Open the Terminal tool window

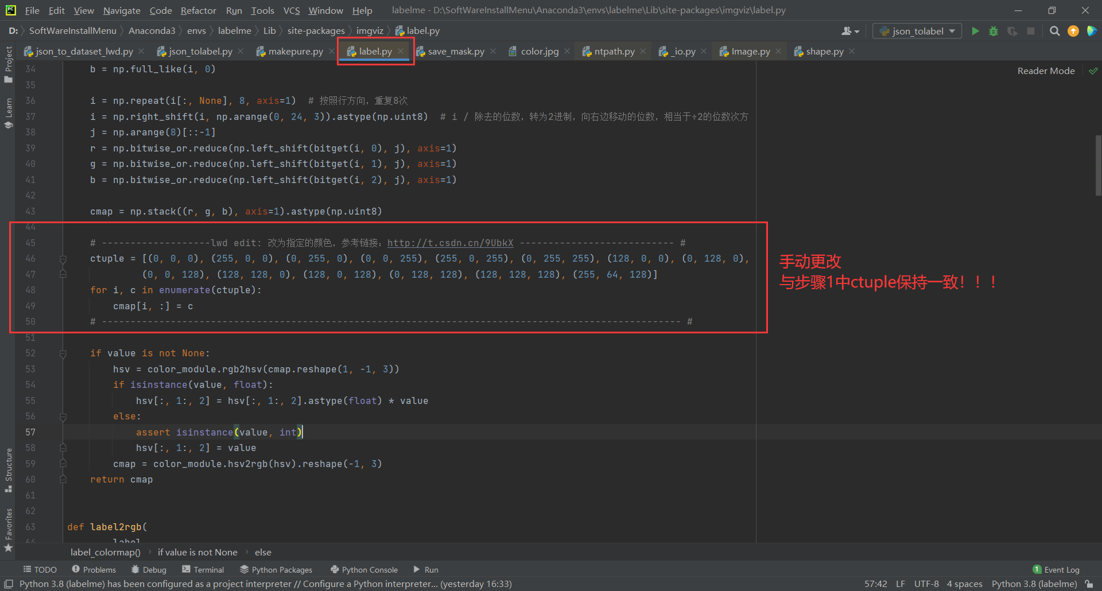[203, 569]
